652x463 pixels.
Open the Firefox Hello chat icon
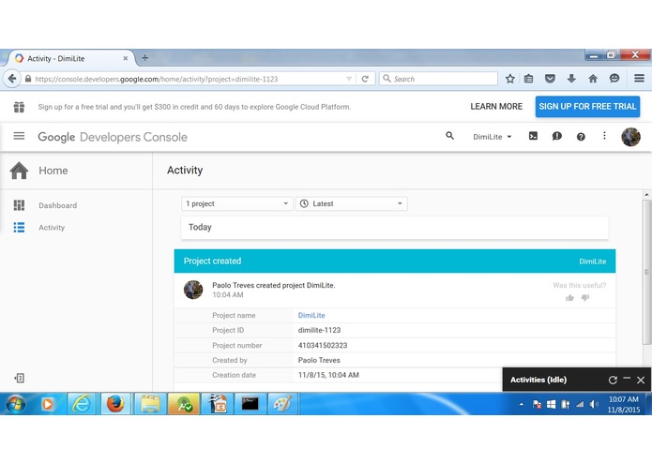[x=614, y=78]
